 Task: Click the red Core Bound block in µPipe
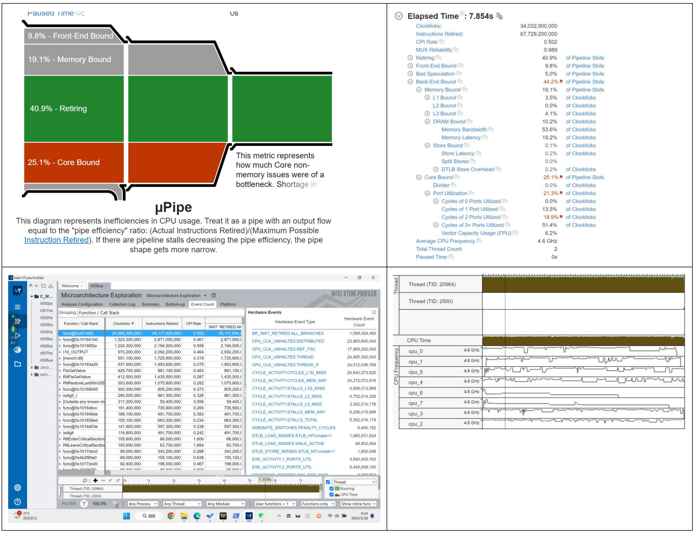click(74, 163)
